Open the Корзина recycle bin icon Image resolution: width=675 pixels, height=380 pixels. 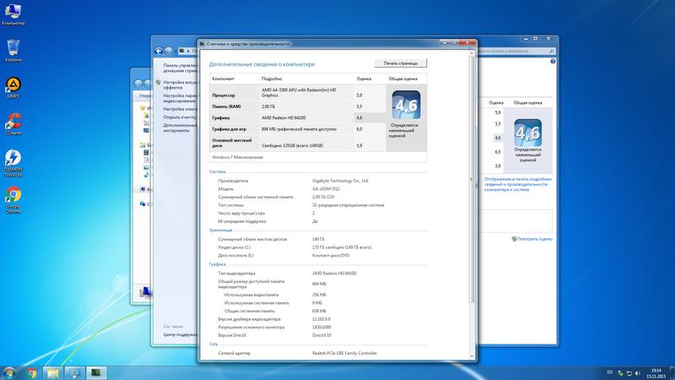[13, 51]
